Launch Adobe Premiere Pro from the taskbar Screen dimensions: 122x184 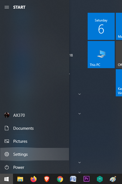[x=87, y=179]
